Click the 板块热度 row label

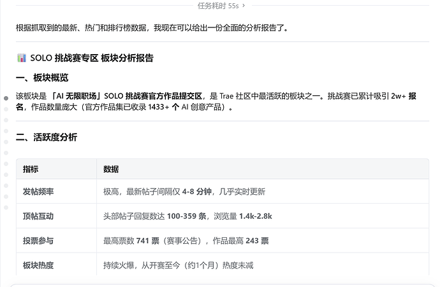[38, 265]
